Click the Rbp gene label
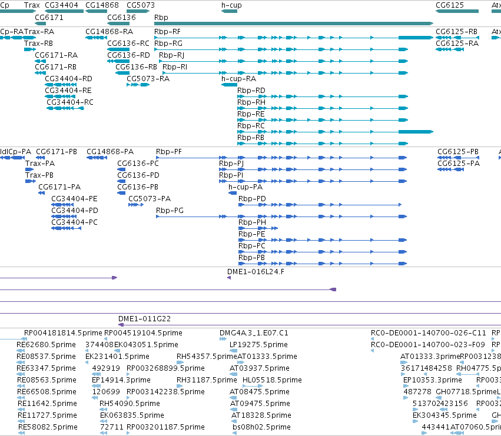 click(x=161, y=18)
